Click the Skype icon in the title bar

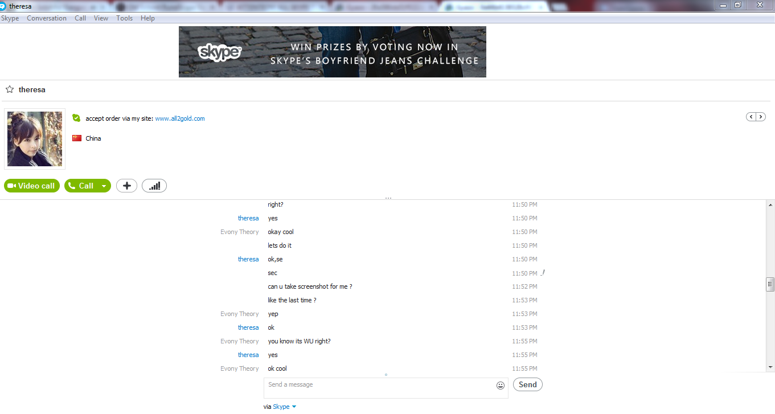3,6
